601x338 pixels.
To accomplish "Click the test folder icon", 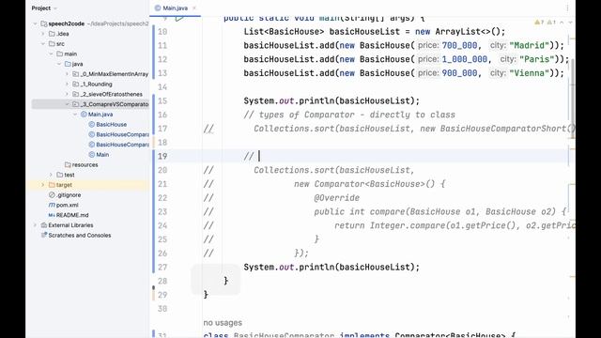I will pos(60,175).
